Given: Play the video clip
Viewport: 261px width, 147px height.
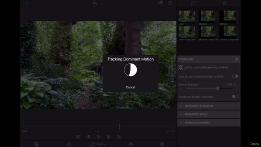Looking at the screenshot, I should click(x=99, y=137).
